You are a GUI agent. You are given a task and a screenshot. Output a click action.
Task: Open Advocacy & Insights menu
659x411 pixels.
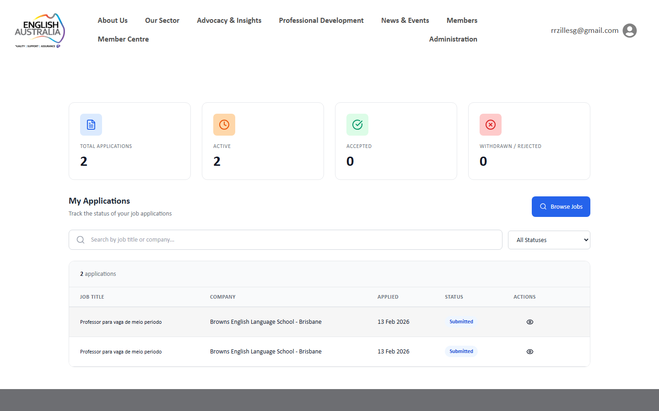coord(229,21)
